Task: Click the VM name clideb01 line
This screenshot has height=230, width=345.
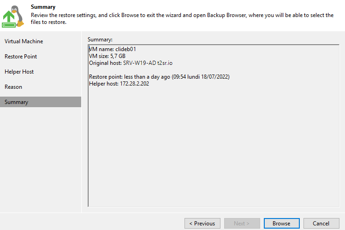Action: coord(113,49)
